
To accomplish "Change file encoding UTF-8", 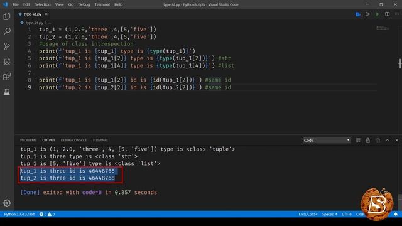I will [x=346, y=214].
